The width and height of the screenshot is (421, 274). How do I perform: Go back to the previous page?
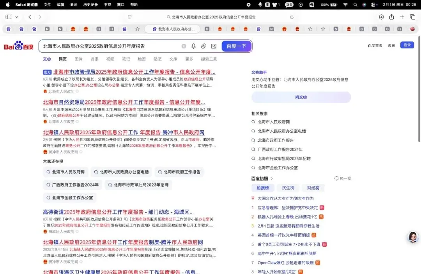(x=30, y=17)
